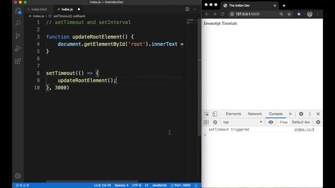
Task: Go back in the Chrome browser
Action: coord(207,14)
